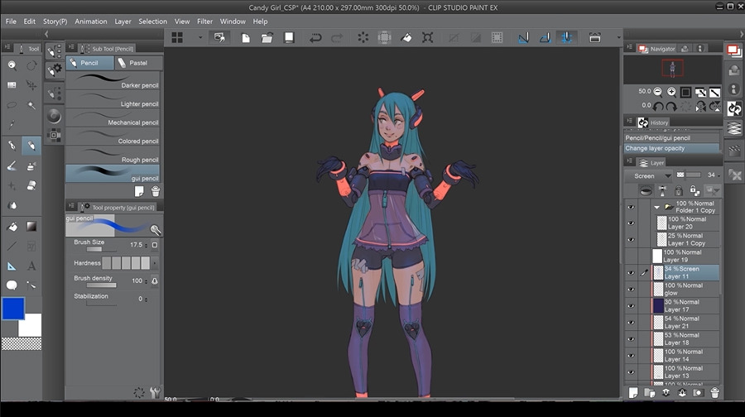
Task: Click the Scale/Rotate transform icon
Action: tap(428, 38)
